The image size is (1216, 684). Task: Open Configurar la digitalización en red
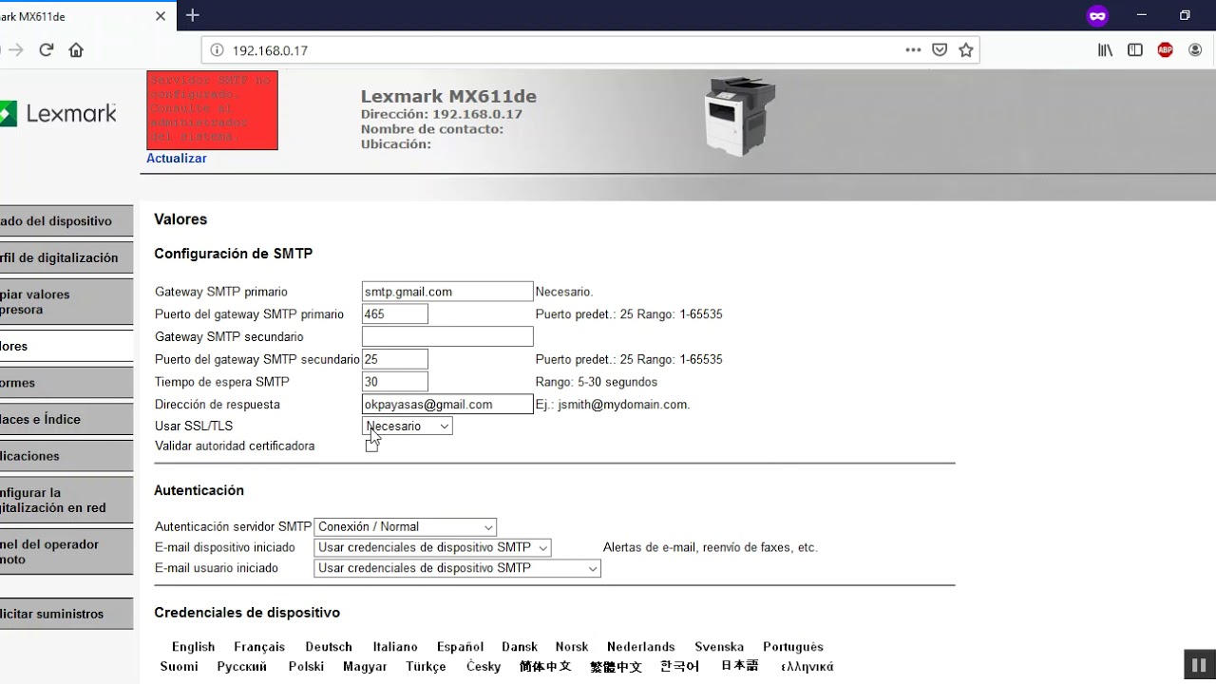(66, 500)
